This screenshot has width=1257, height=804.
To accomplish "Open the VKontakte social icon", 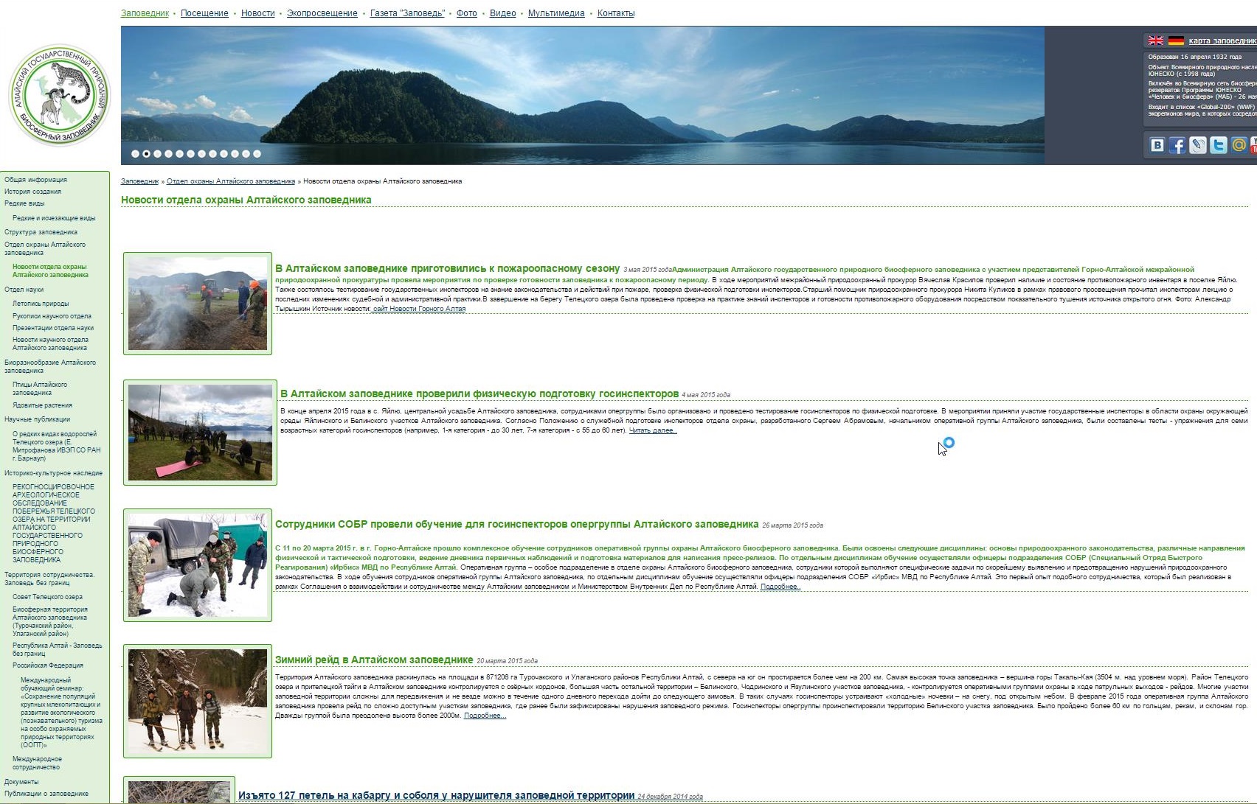I will coord(1157,145).
